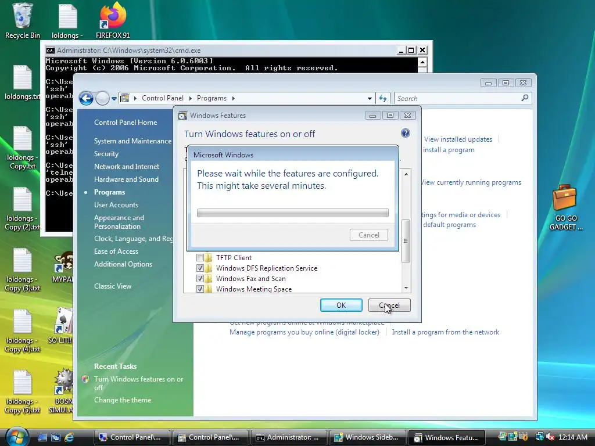Screen dimensions: 595x446
Task: Open View installed updates link
Action: coord(458,139)
